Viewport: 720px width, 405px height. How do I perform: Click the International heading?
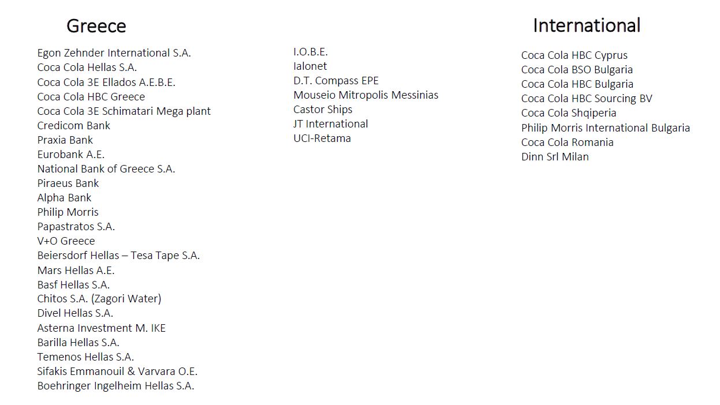[x=586, y=25]
